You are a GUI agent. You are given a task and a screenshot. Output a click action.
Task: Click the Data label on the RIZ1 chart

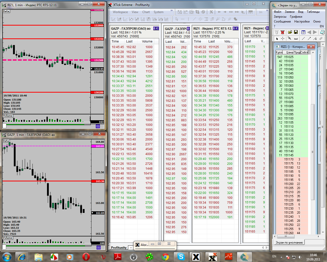tap(6, 11)
